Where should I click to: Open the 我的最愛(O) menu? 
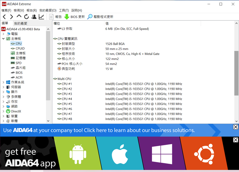[x=48, y=10]
